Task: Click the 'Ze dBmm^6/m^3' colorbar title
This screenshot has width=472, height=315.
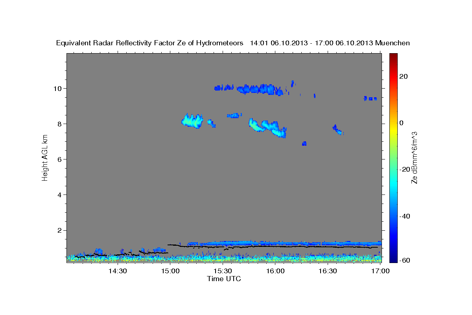Action: (414, 157)
